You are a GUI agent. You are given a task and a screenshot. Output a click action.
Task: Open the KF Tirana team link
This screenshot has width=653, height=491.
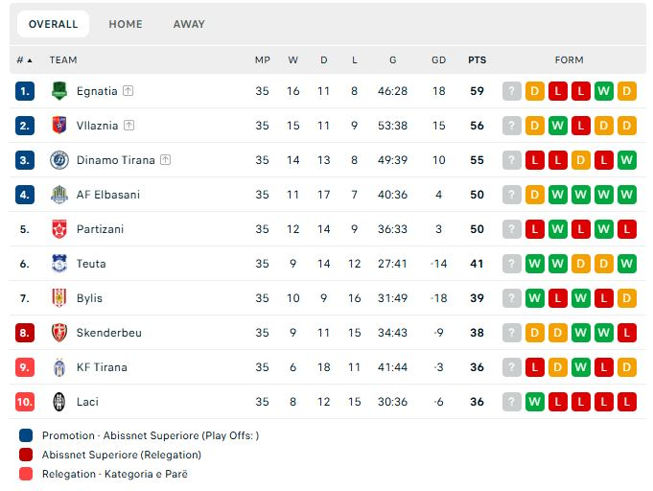(102, 367)
